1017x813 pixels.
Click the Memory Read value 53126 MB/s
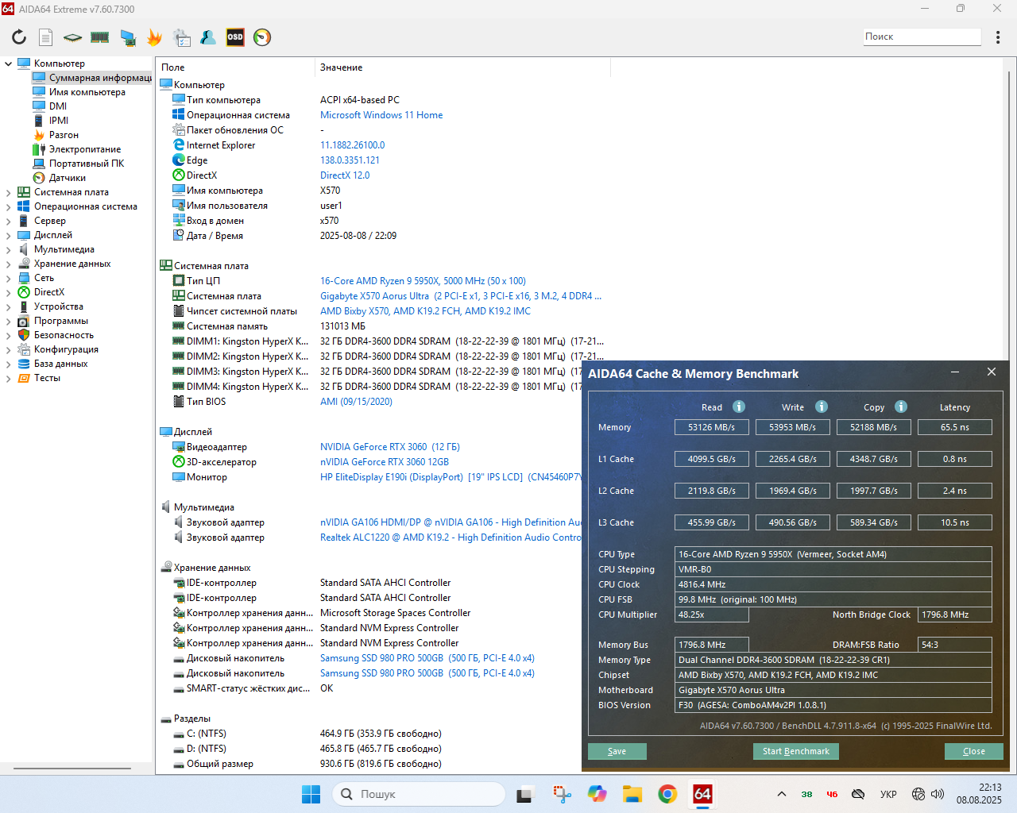711,427
